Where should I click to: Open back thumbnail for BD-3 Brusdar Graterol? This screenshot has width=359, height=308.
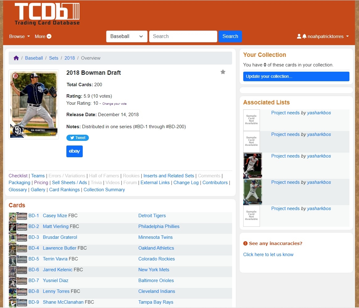tap(22, 238)
